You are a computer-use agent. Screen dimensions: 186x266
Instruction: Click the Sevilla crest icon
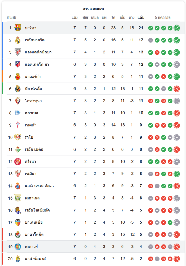coord(18,174)
